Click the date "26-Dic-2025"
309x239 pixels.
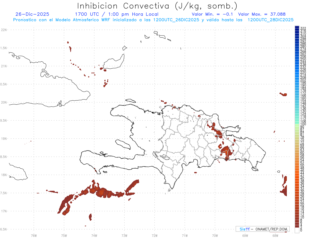click(32, 14)
